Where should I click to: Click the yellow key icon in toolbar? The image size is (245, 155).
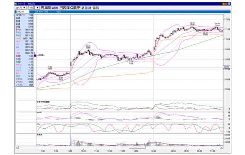pyautogui.click(x=94, y=7)
